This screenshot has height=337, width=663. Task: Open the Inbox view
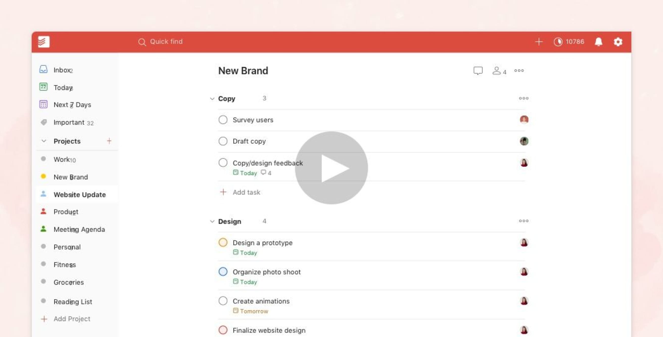77,70
